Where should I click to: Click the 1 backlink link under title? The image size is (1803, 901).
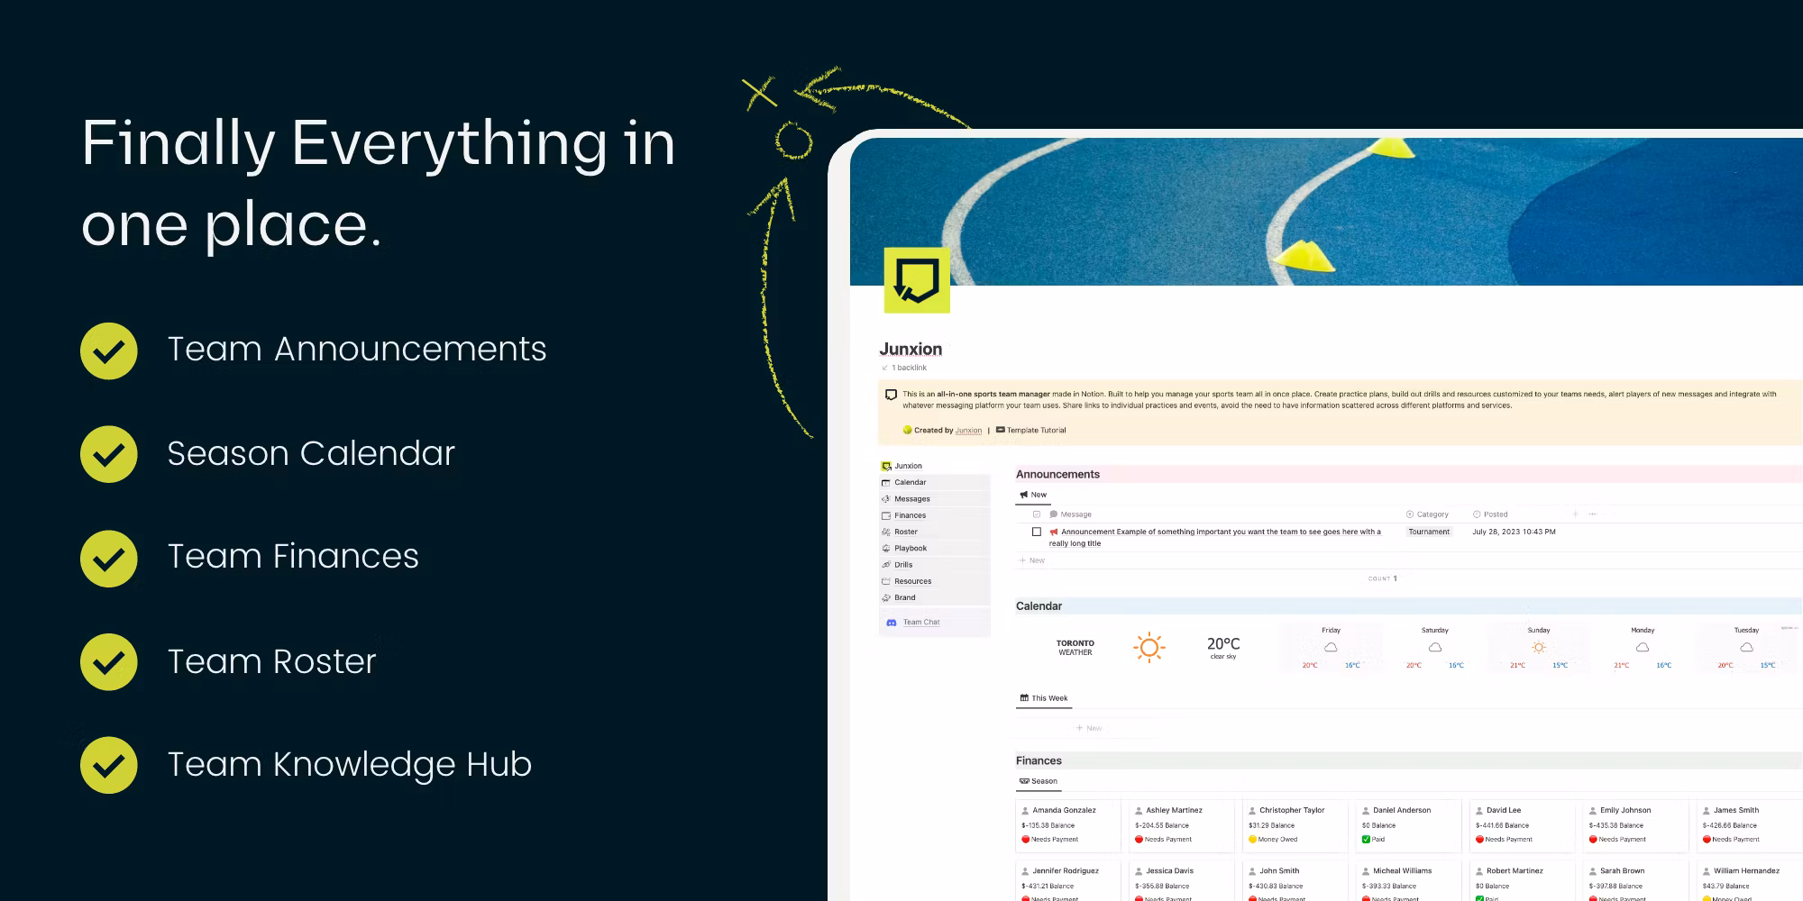tap(908, 368)
